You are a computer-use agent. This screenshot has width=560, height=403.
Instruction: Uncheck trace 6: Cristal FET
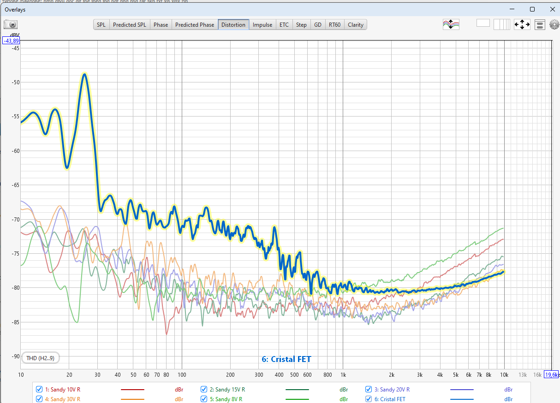tap(369, 399)
